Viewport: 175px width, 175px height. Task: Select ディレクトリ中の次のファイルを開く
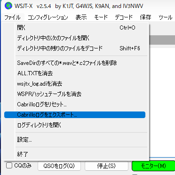75,38
